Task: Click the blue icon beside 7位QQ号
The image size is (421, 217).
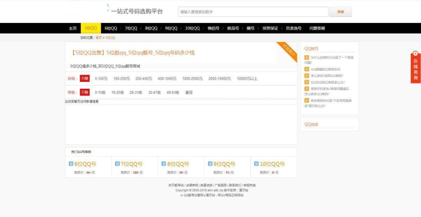Action: (x=118, y=164)
